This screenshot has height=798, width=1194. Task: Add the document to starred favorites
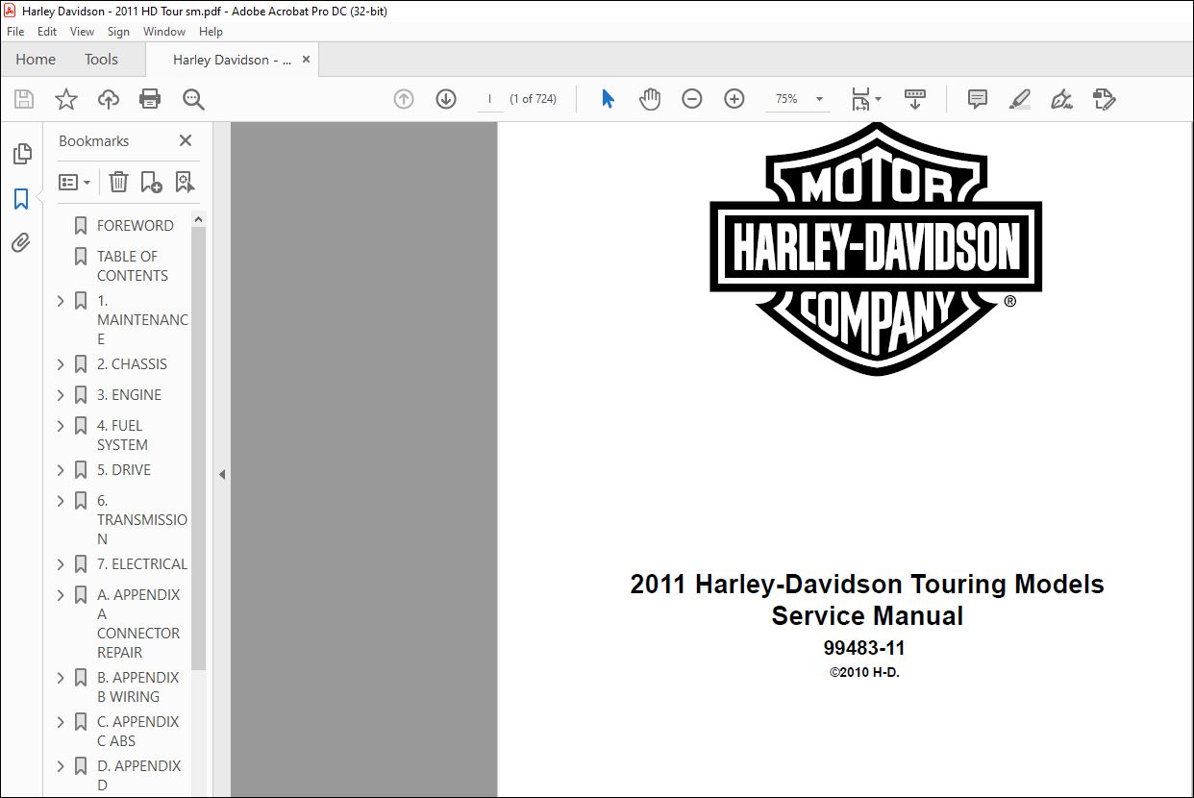coord(66,99)
